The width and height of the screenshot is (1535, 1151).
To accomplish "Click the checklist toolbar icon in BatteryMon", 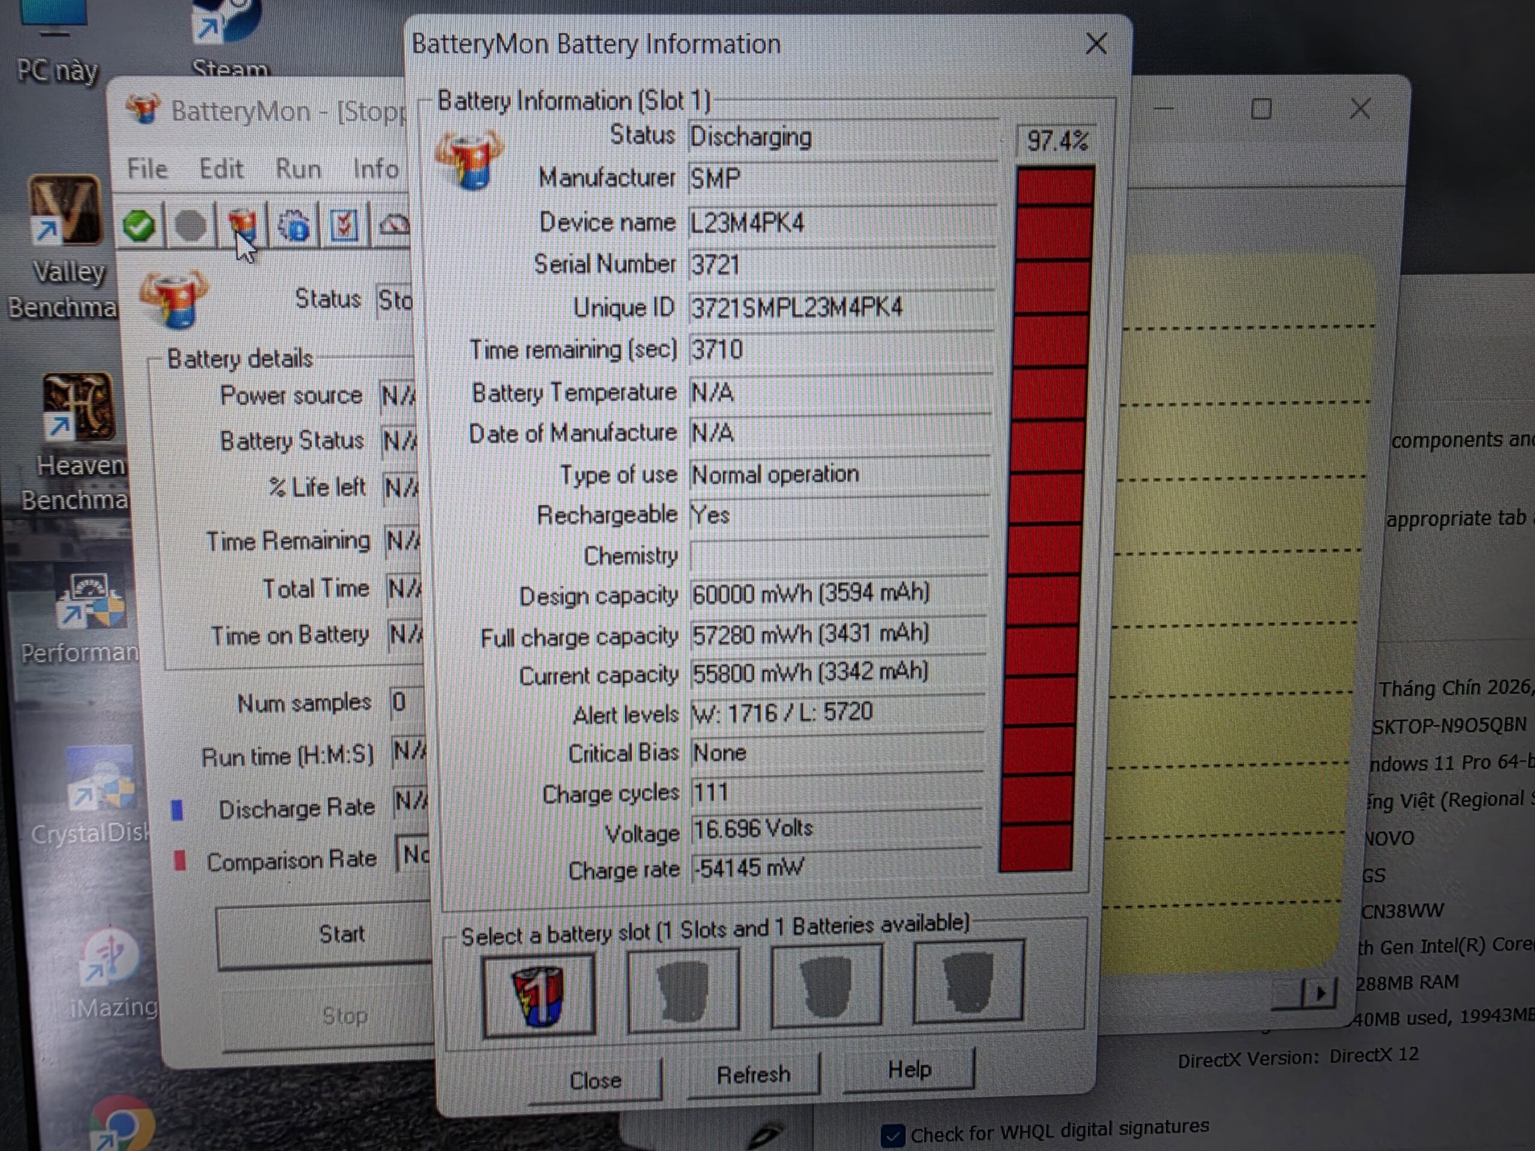I will click(x=344, y=225).
